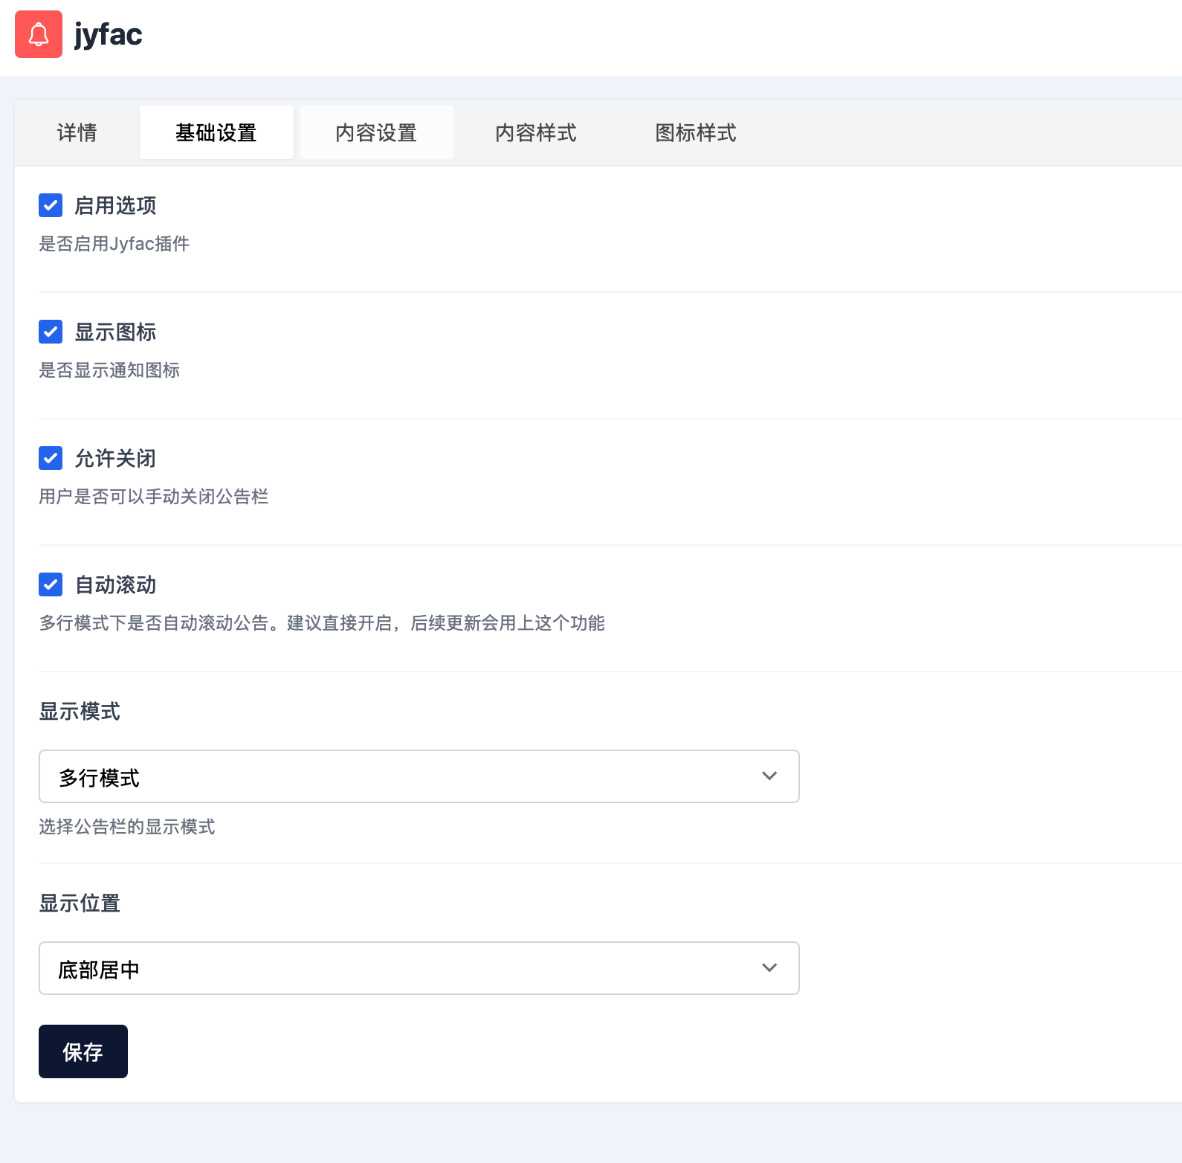Disable the 允许关闭 checkbox
This screenshot has height=1163, width=1182.
coord(51,458)
